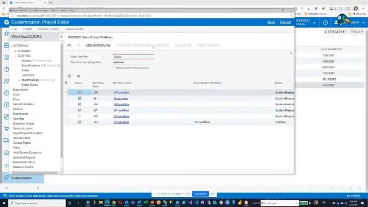Open the admin user menu dropdown
Image resolution: width=368 pixels, height=207 pixels.
[363, 23]
